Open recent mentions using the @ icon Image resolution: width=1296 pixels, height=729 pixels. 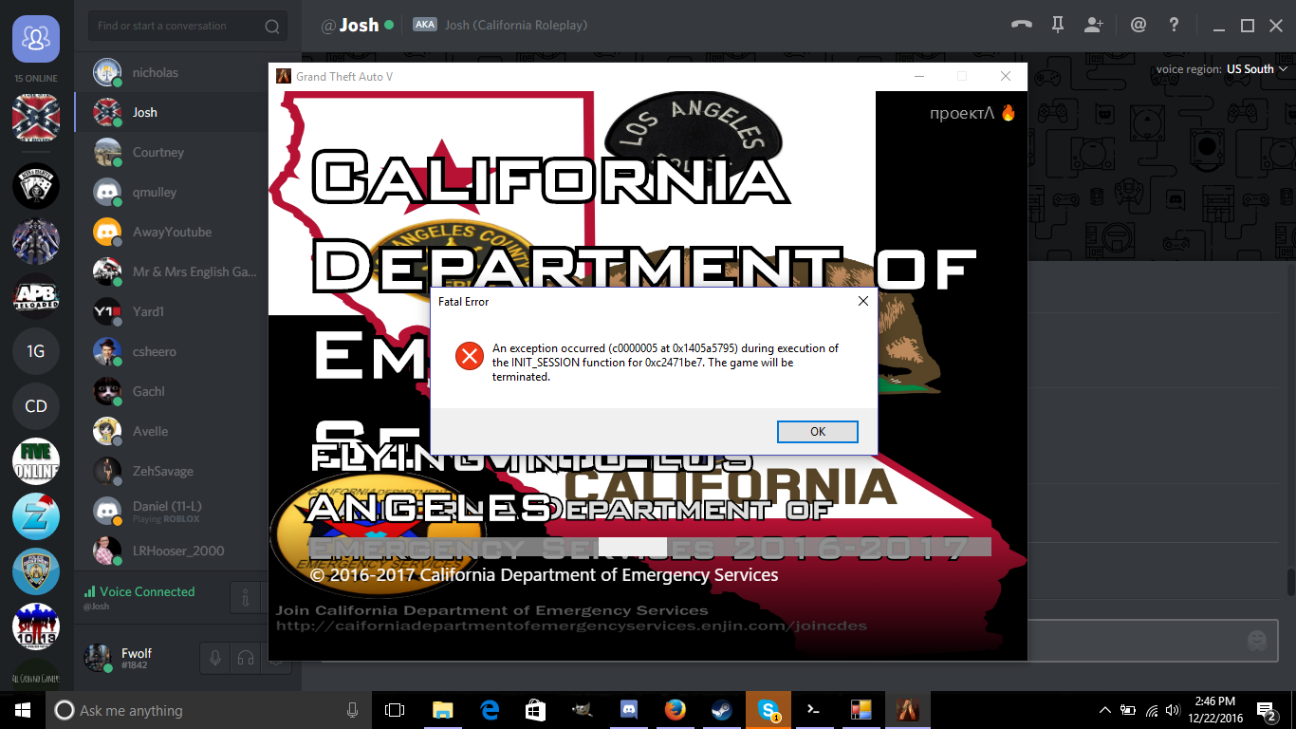[1139, 26]
